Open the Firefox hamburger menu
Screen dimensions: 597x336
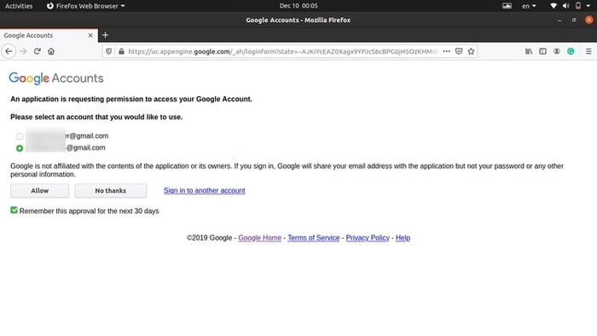pyautogui.click(x=588, y=51)
